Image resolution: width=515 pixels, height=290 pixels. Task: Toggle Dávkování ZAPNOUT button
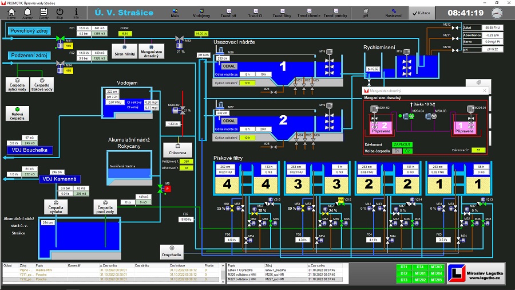click(x=402, y=144)
